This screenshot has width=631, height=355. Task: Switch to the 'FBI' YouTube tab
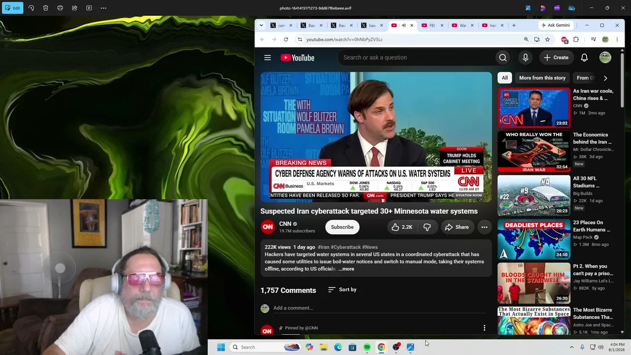coord(432,25)
